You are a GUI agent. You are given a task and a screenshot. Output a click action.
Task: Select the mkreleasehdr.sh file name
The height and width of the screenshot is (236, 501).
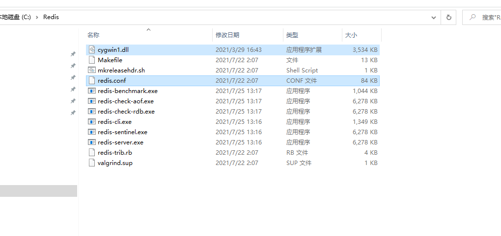pos(121,70)
